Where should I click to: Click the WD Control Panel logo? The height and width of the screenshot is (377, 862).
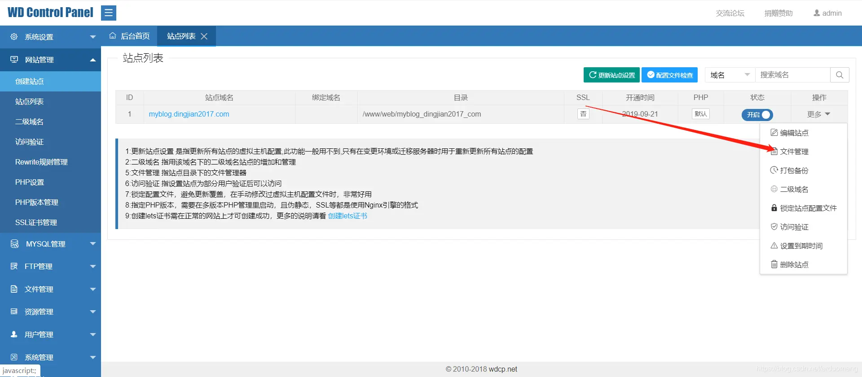[x=50, y=13]
